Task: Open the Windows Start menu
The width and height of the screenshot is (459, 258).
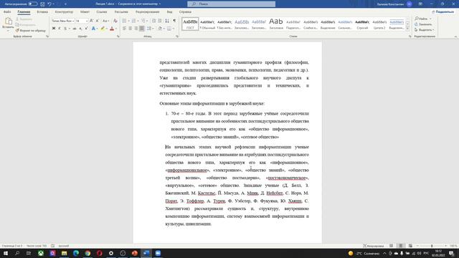Action: point(6,253)
